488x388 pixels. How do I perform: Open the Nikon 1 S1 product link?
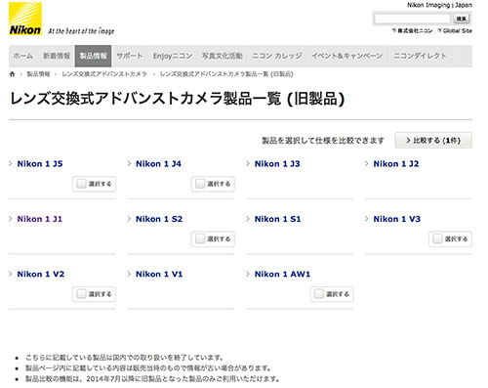[278, 219]
